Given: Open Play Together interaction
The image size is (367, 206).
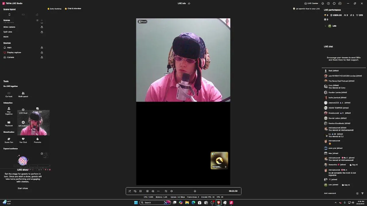Looking at the screenshot, I should pos(9,111).
